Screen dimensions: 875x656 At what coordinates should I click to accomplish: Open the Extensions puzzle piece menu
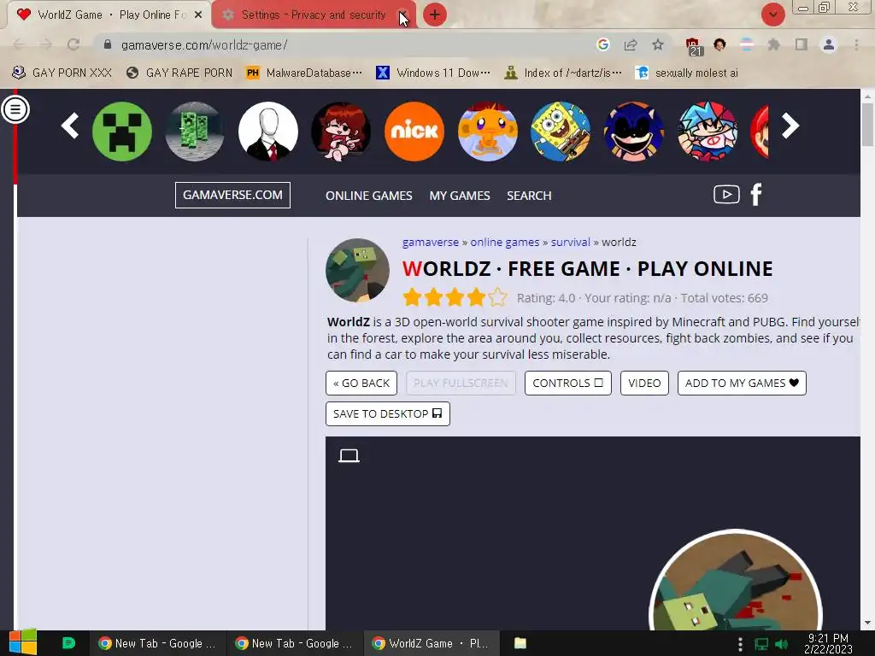pyautogui.click(x=773, y=44)
